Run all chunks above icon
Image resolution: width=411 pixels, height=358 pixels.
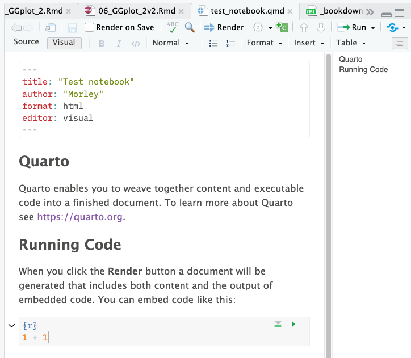(x=278, y=324)
